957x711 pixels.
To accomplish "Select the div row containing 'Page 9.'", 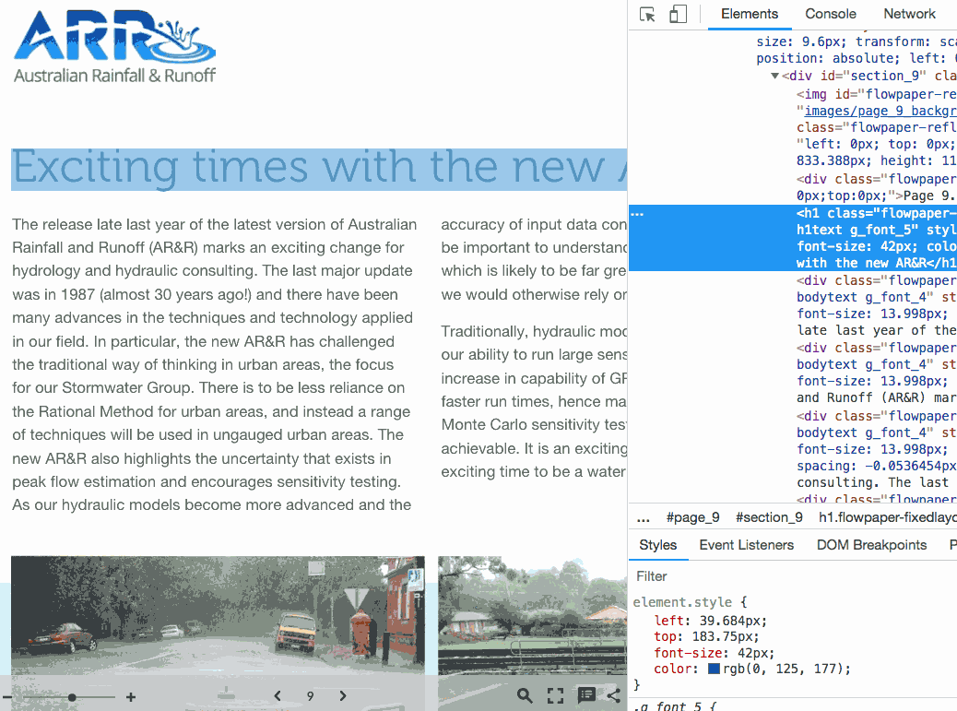I will pos(876,187).
